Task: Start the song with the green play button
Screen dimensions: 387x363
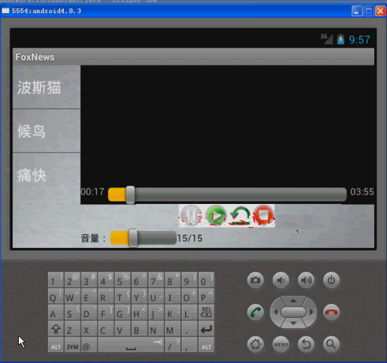Action: click(217, 215)
